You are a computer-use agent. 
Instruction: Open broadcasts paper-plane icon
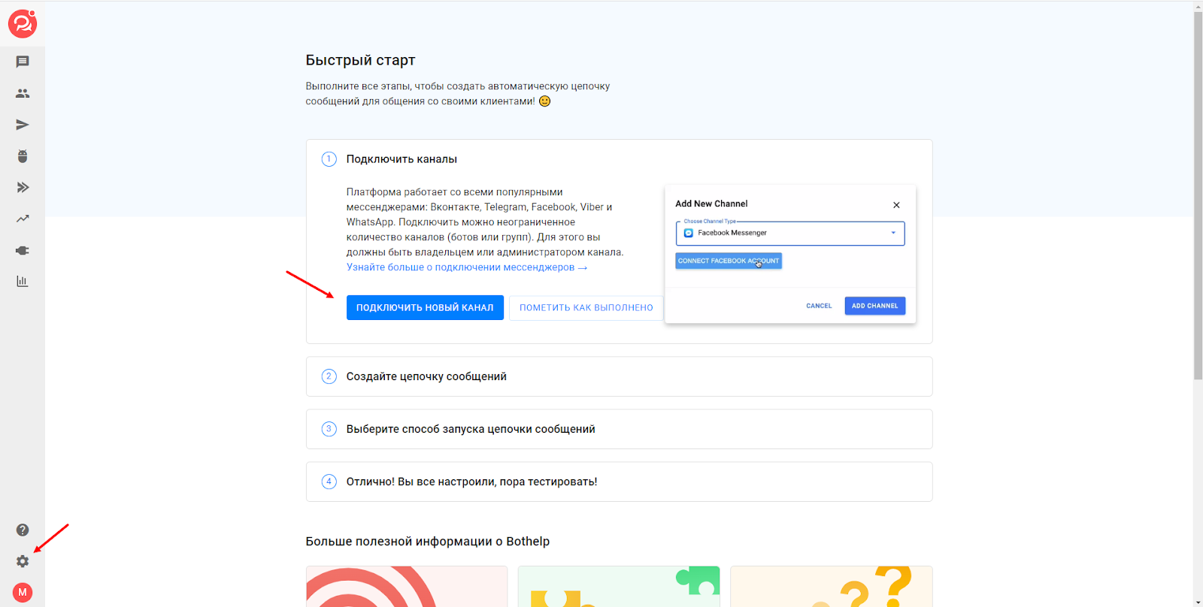coord(23,125)
